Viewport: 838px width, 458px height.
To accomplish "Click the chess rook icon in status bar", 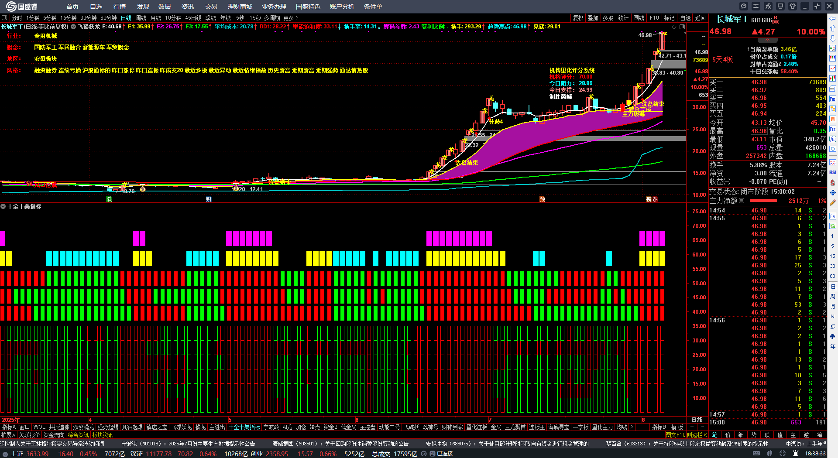I will 795,454.
